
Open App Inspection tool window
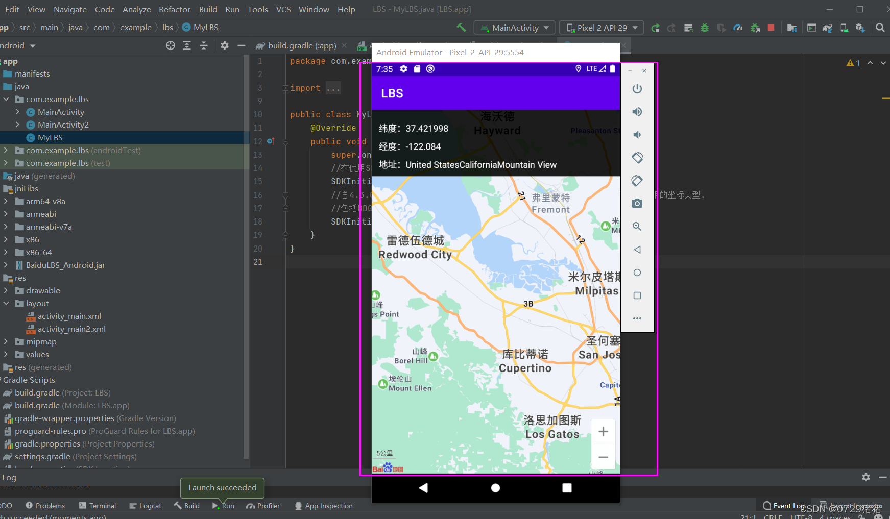[x=324, y=506]
